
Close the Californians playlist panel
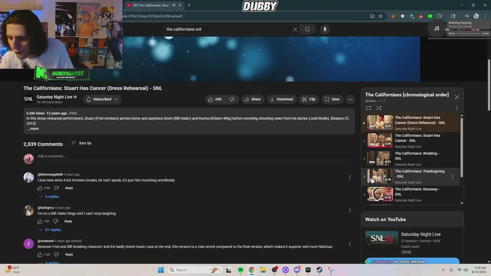[457, 97]
